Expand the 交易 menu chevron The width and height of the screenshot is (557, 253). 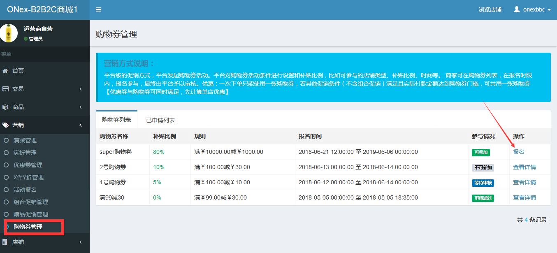tap(81, 89)
